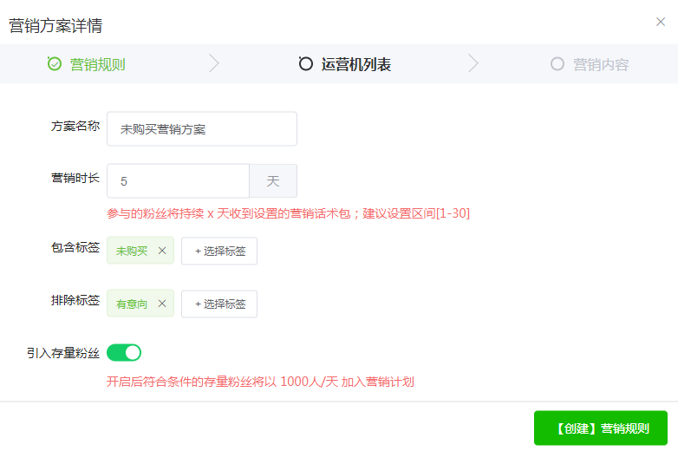Remove the 未购买 tag

coord(162,251)
